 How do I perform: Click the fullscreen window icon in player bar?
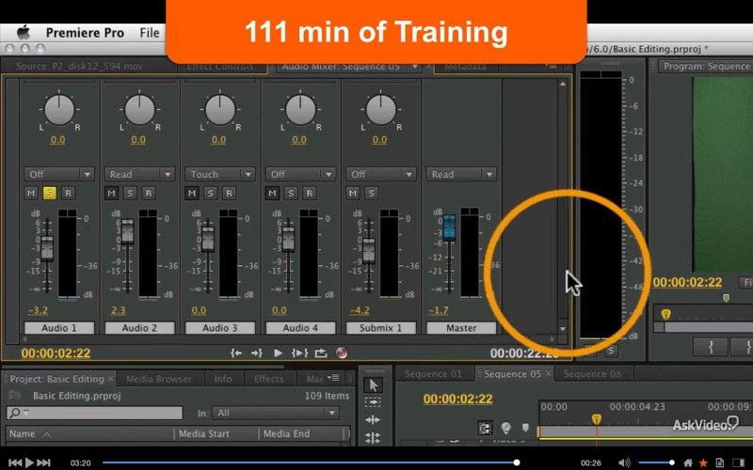(739, 462)
